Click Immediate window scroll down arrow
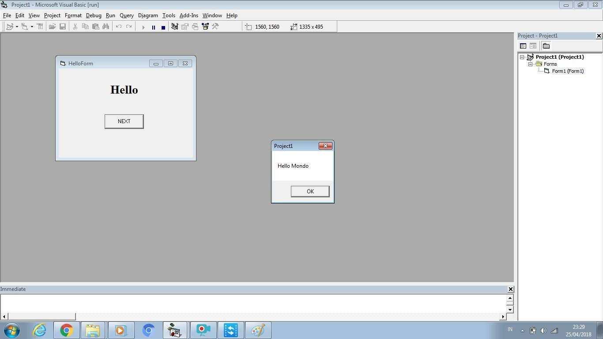This screenshot has width=603, height=339. click(510, 309)
